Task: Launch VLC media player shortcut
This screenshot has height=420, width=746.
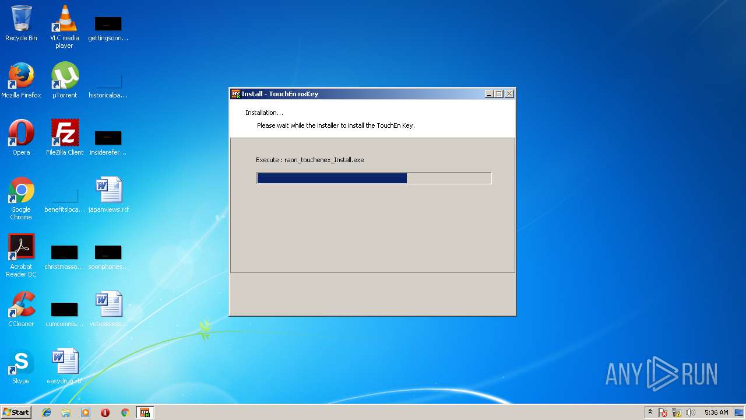Action: tap(65, 27)
